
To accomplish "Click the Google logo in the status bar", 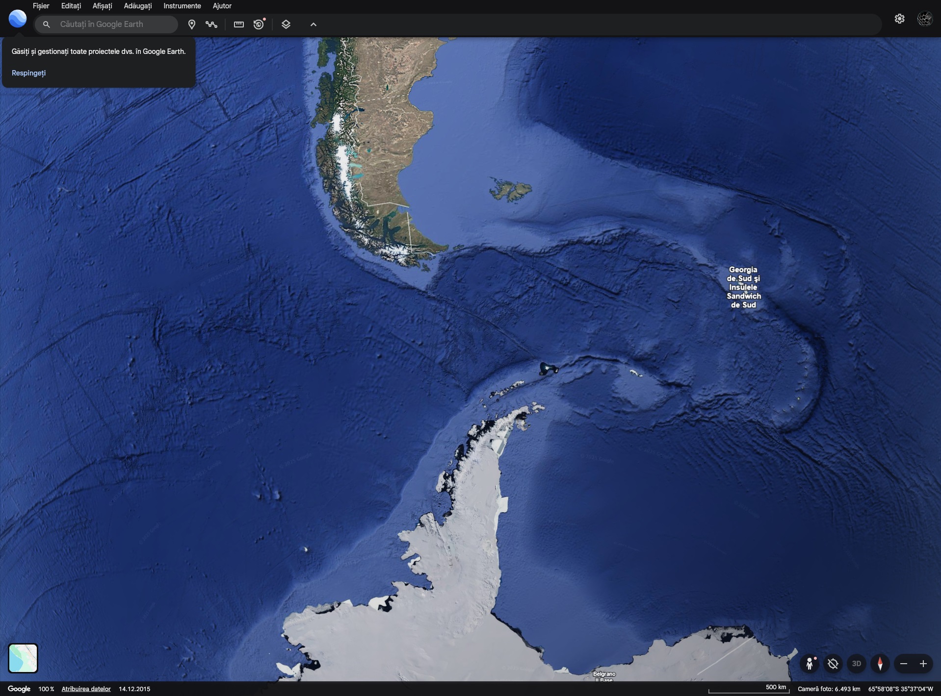I will click(x=19, y=689).
